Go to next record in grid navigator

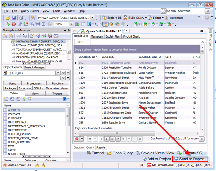click(x=107, y=139)
